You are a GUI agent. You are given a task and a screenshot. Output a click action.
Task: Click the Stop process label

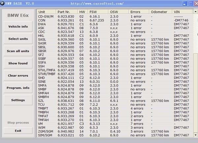coord(18,123)
